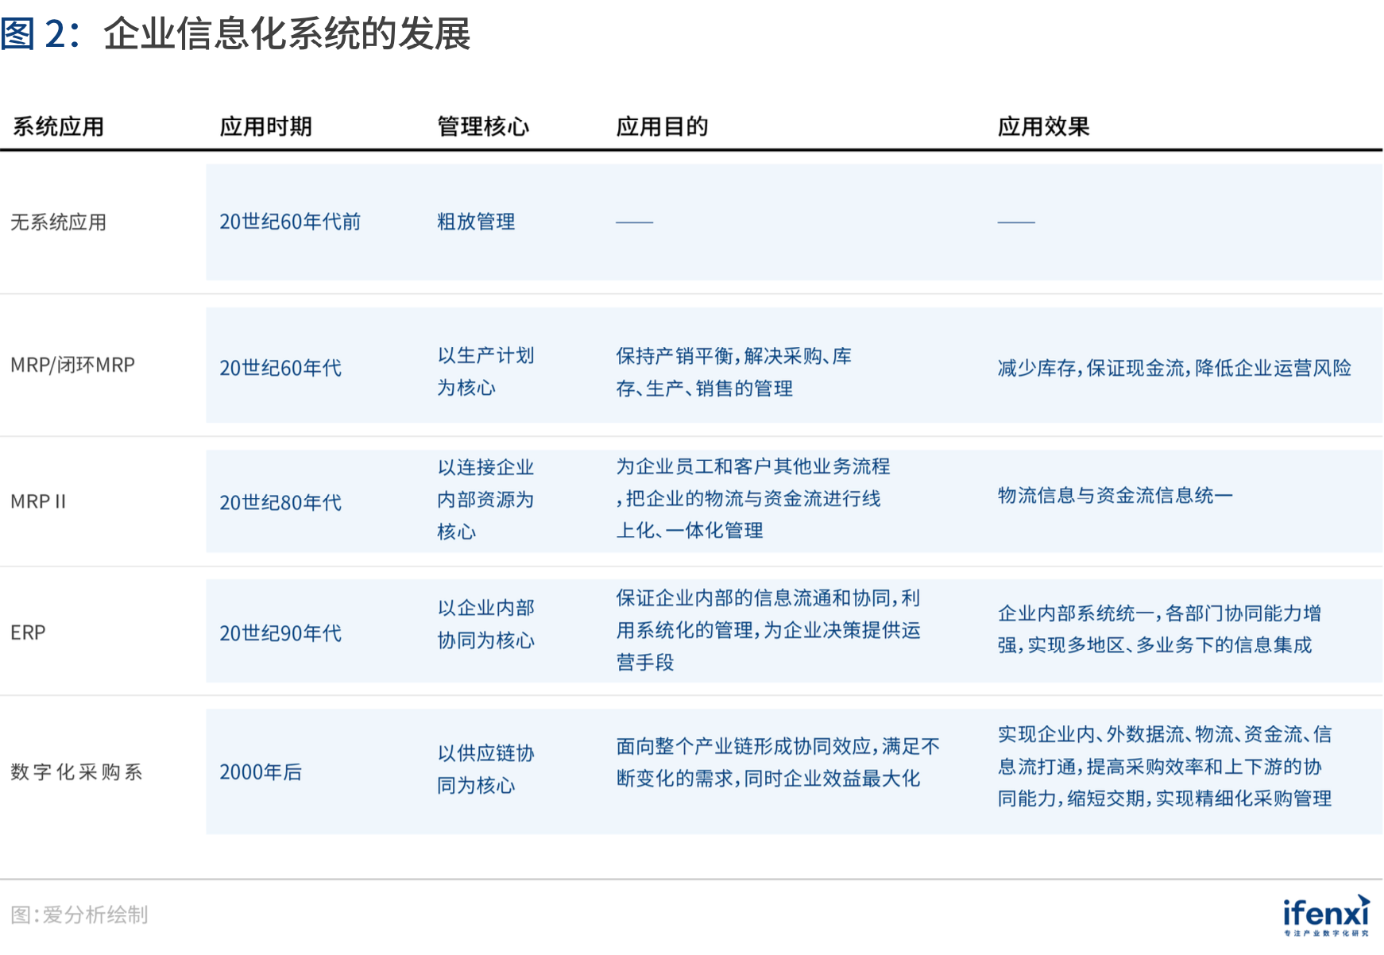This screenshot has height=955, width=1384.
Task: Click the 减少库存,保证现金流 effect cell
Action: click(1174, 368)
